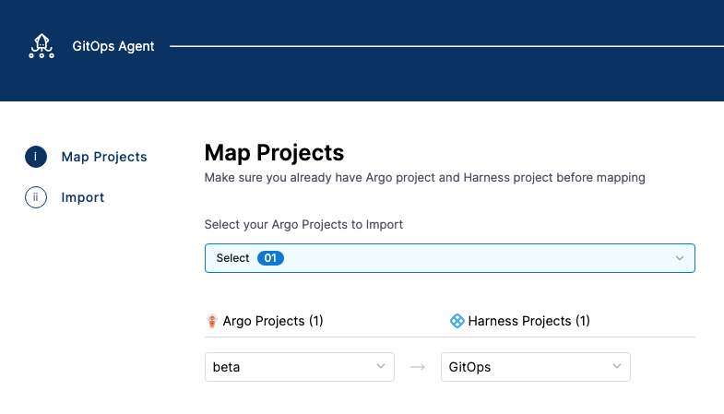
Task: Expand the chevron on the Select dropdown
Action: (x=680, y=258)
